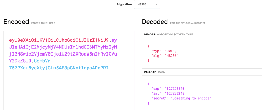Click the PASTE A TOKEN HERE hint
The width and height of the screenshot is (262, 110).
tap(43, 23)
